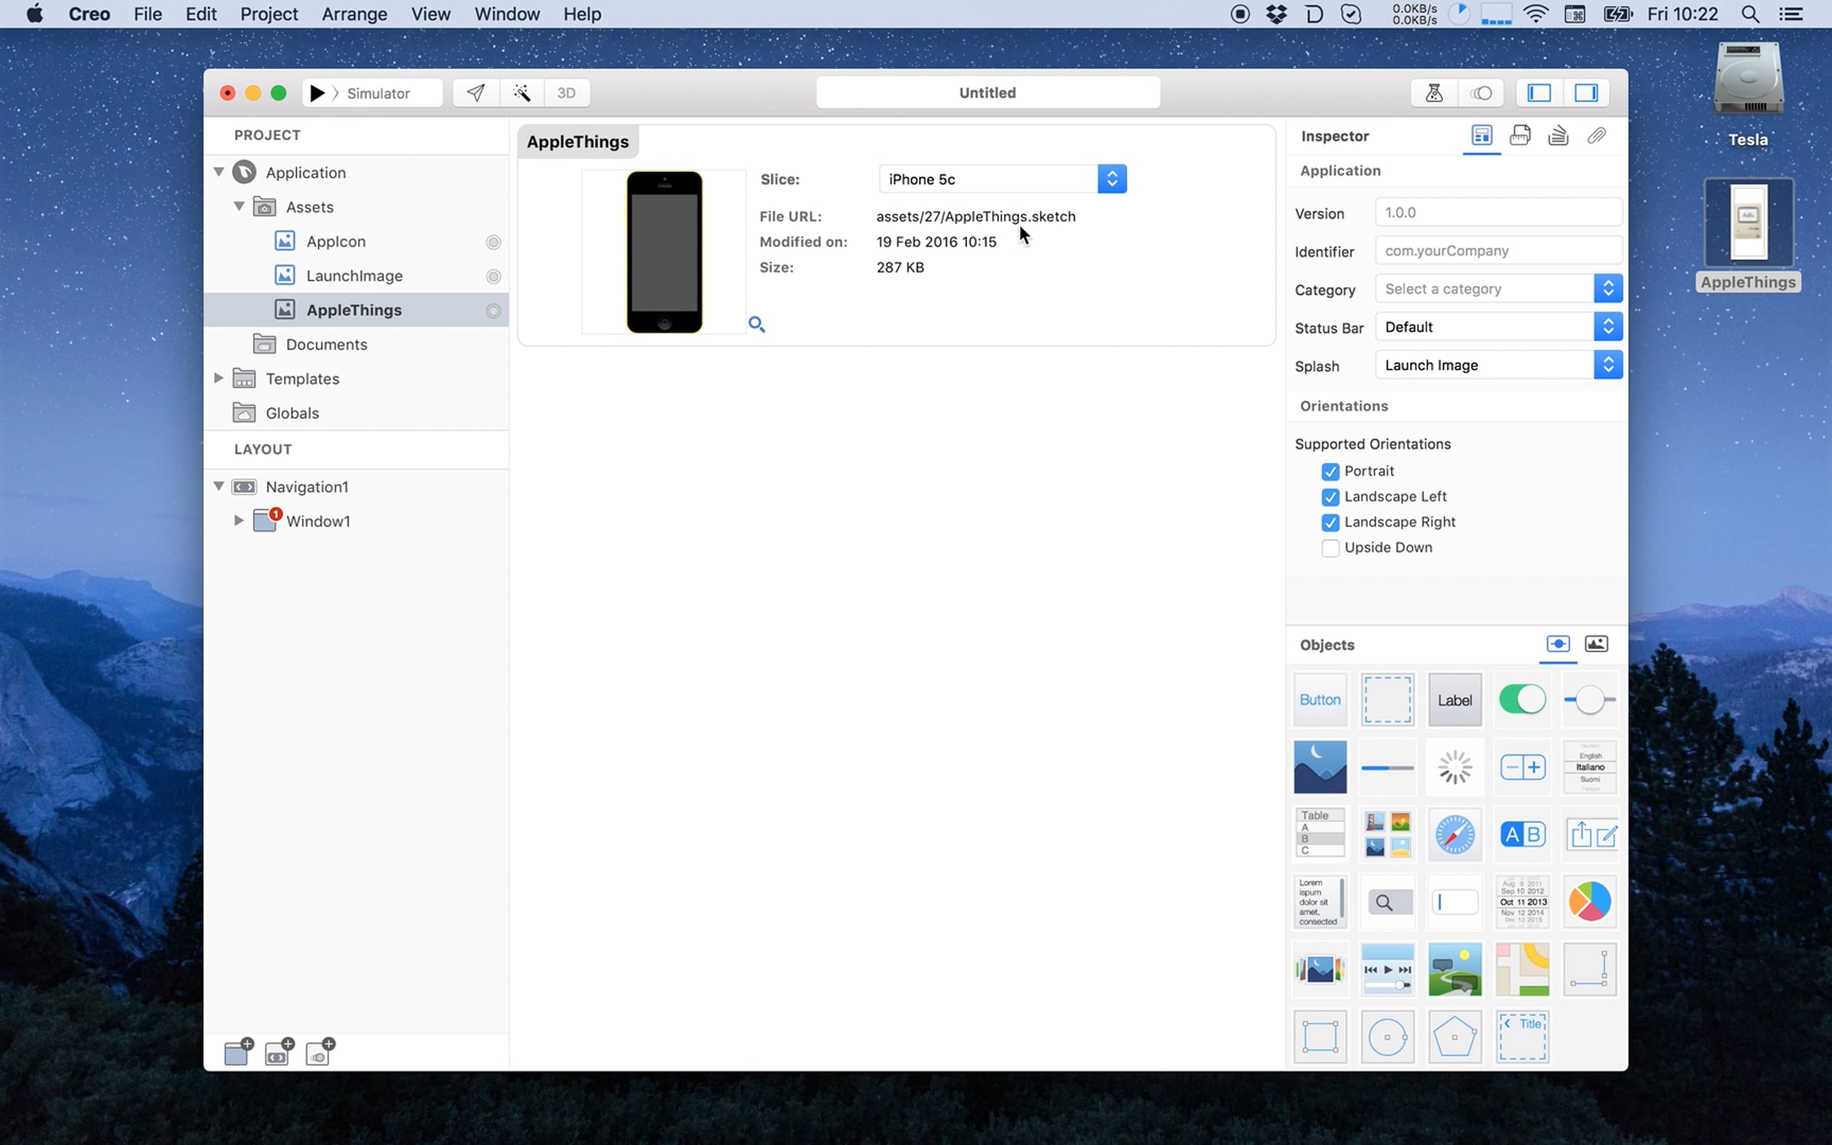Click the Identifier input field
Viewport: 1832px width, 1145px height.
tap(1498, 251)
